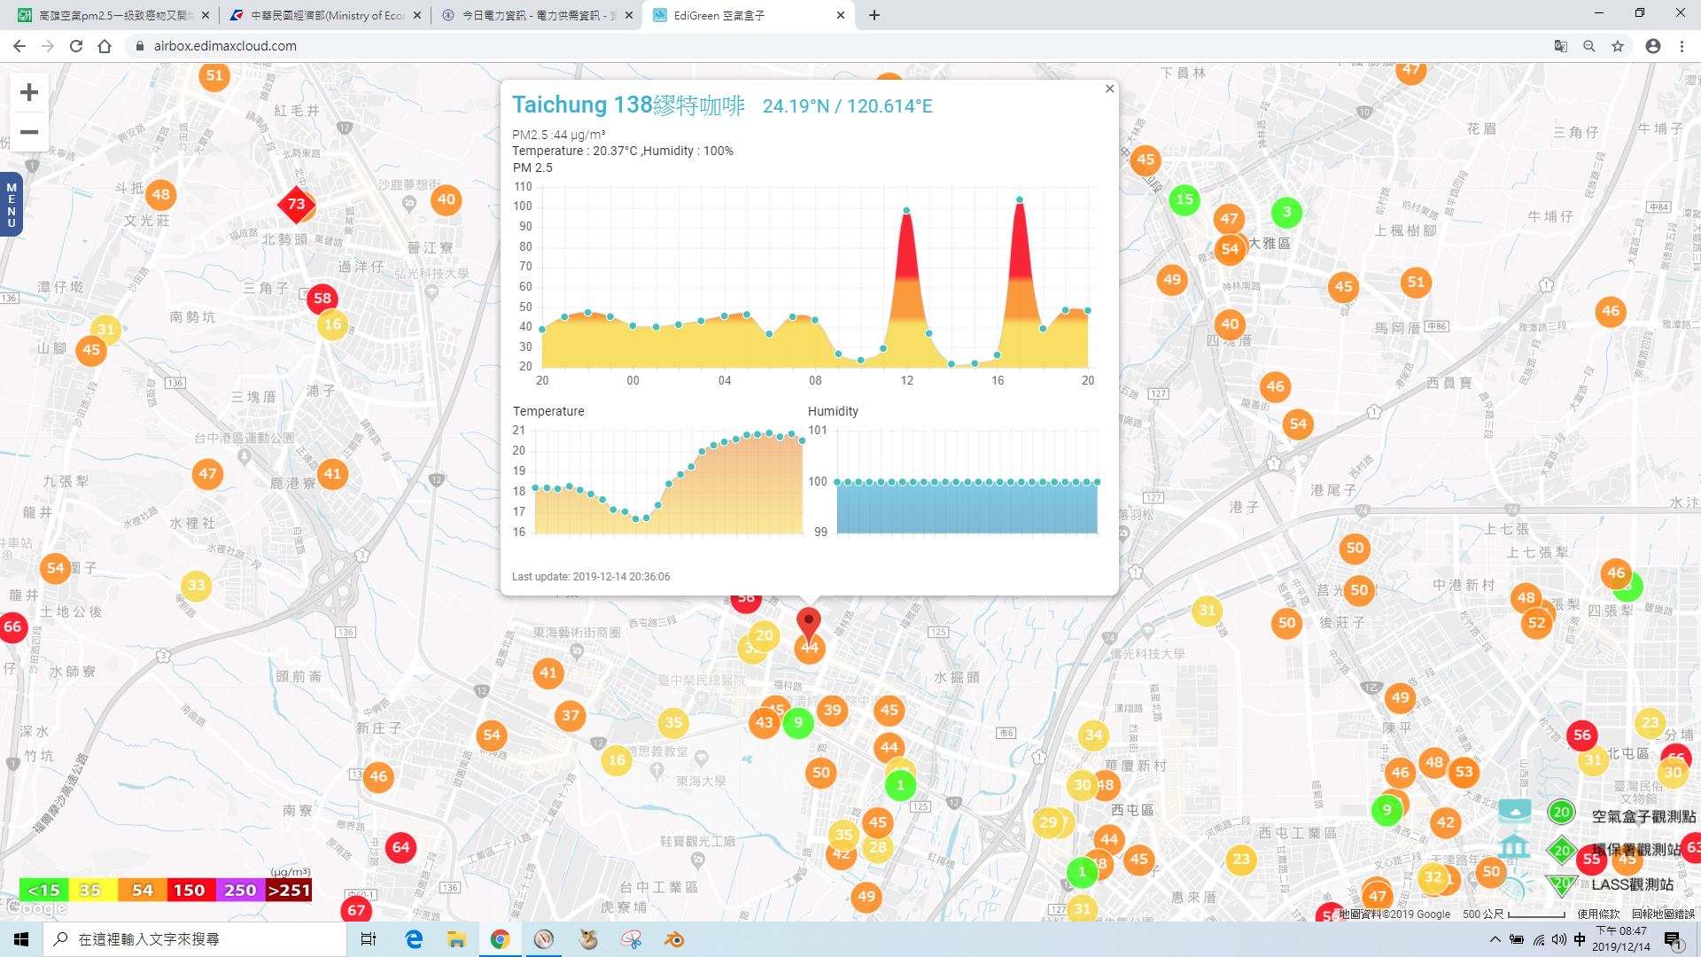
Task: Open File Explorer from the taskbar
Action: point(456,939)
